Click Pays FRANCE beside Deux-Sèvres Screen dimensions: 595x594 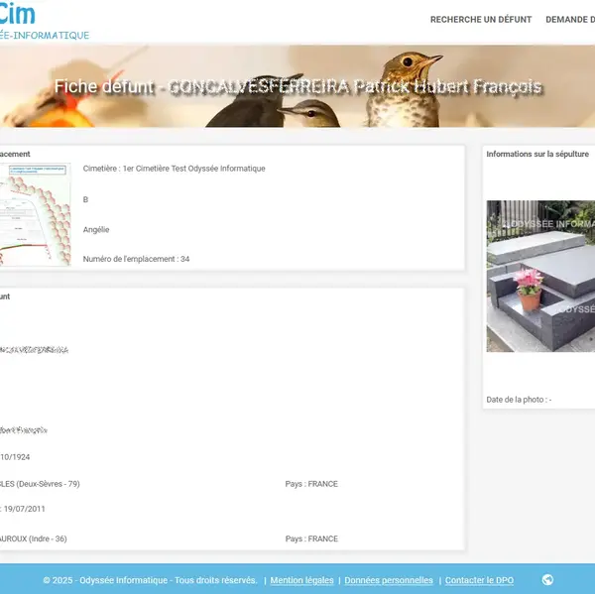tap(311, 484)
